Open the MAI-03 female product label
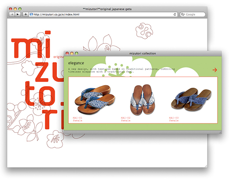This screenshot has width=229, height=180. click(174, 119)
